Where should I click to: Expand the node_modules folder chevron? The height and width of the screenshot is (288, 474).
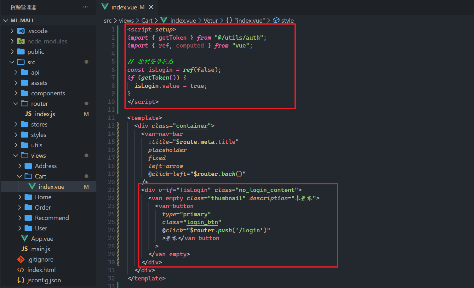point(12,41)
